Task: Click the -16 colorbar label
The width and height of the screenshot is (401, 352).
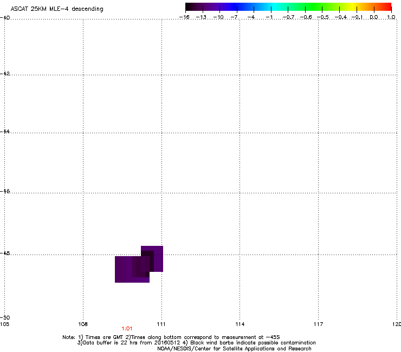Action: [x=184, y=17]
